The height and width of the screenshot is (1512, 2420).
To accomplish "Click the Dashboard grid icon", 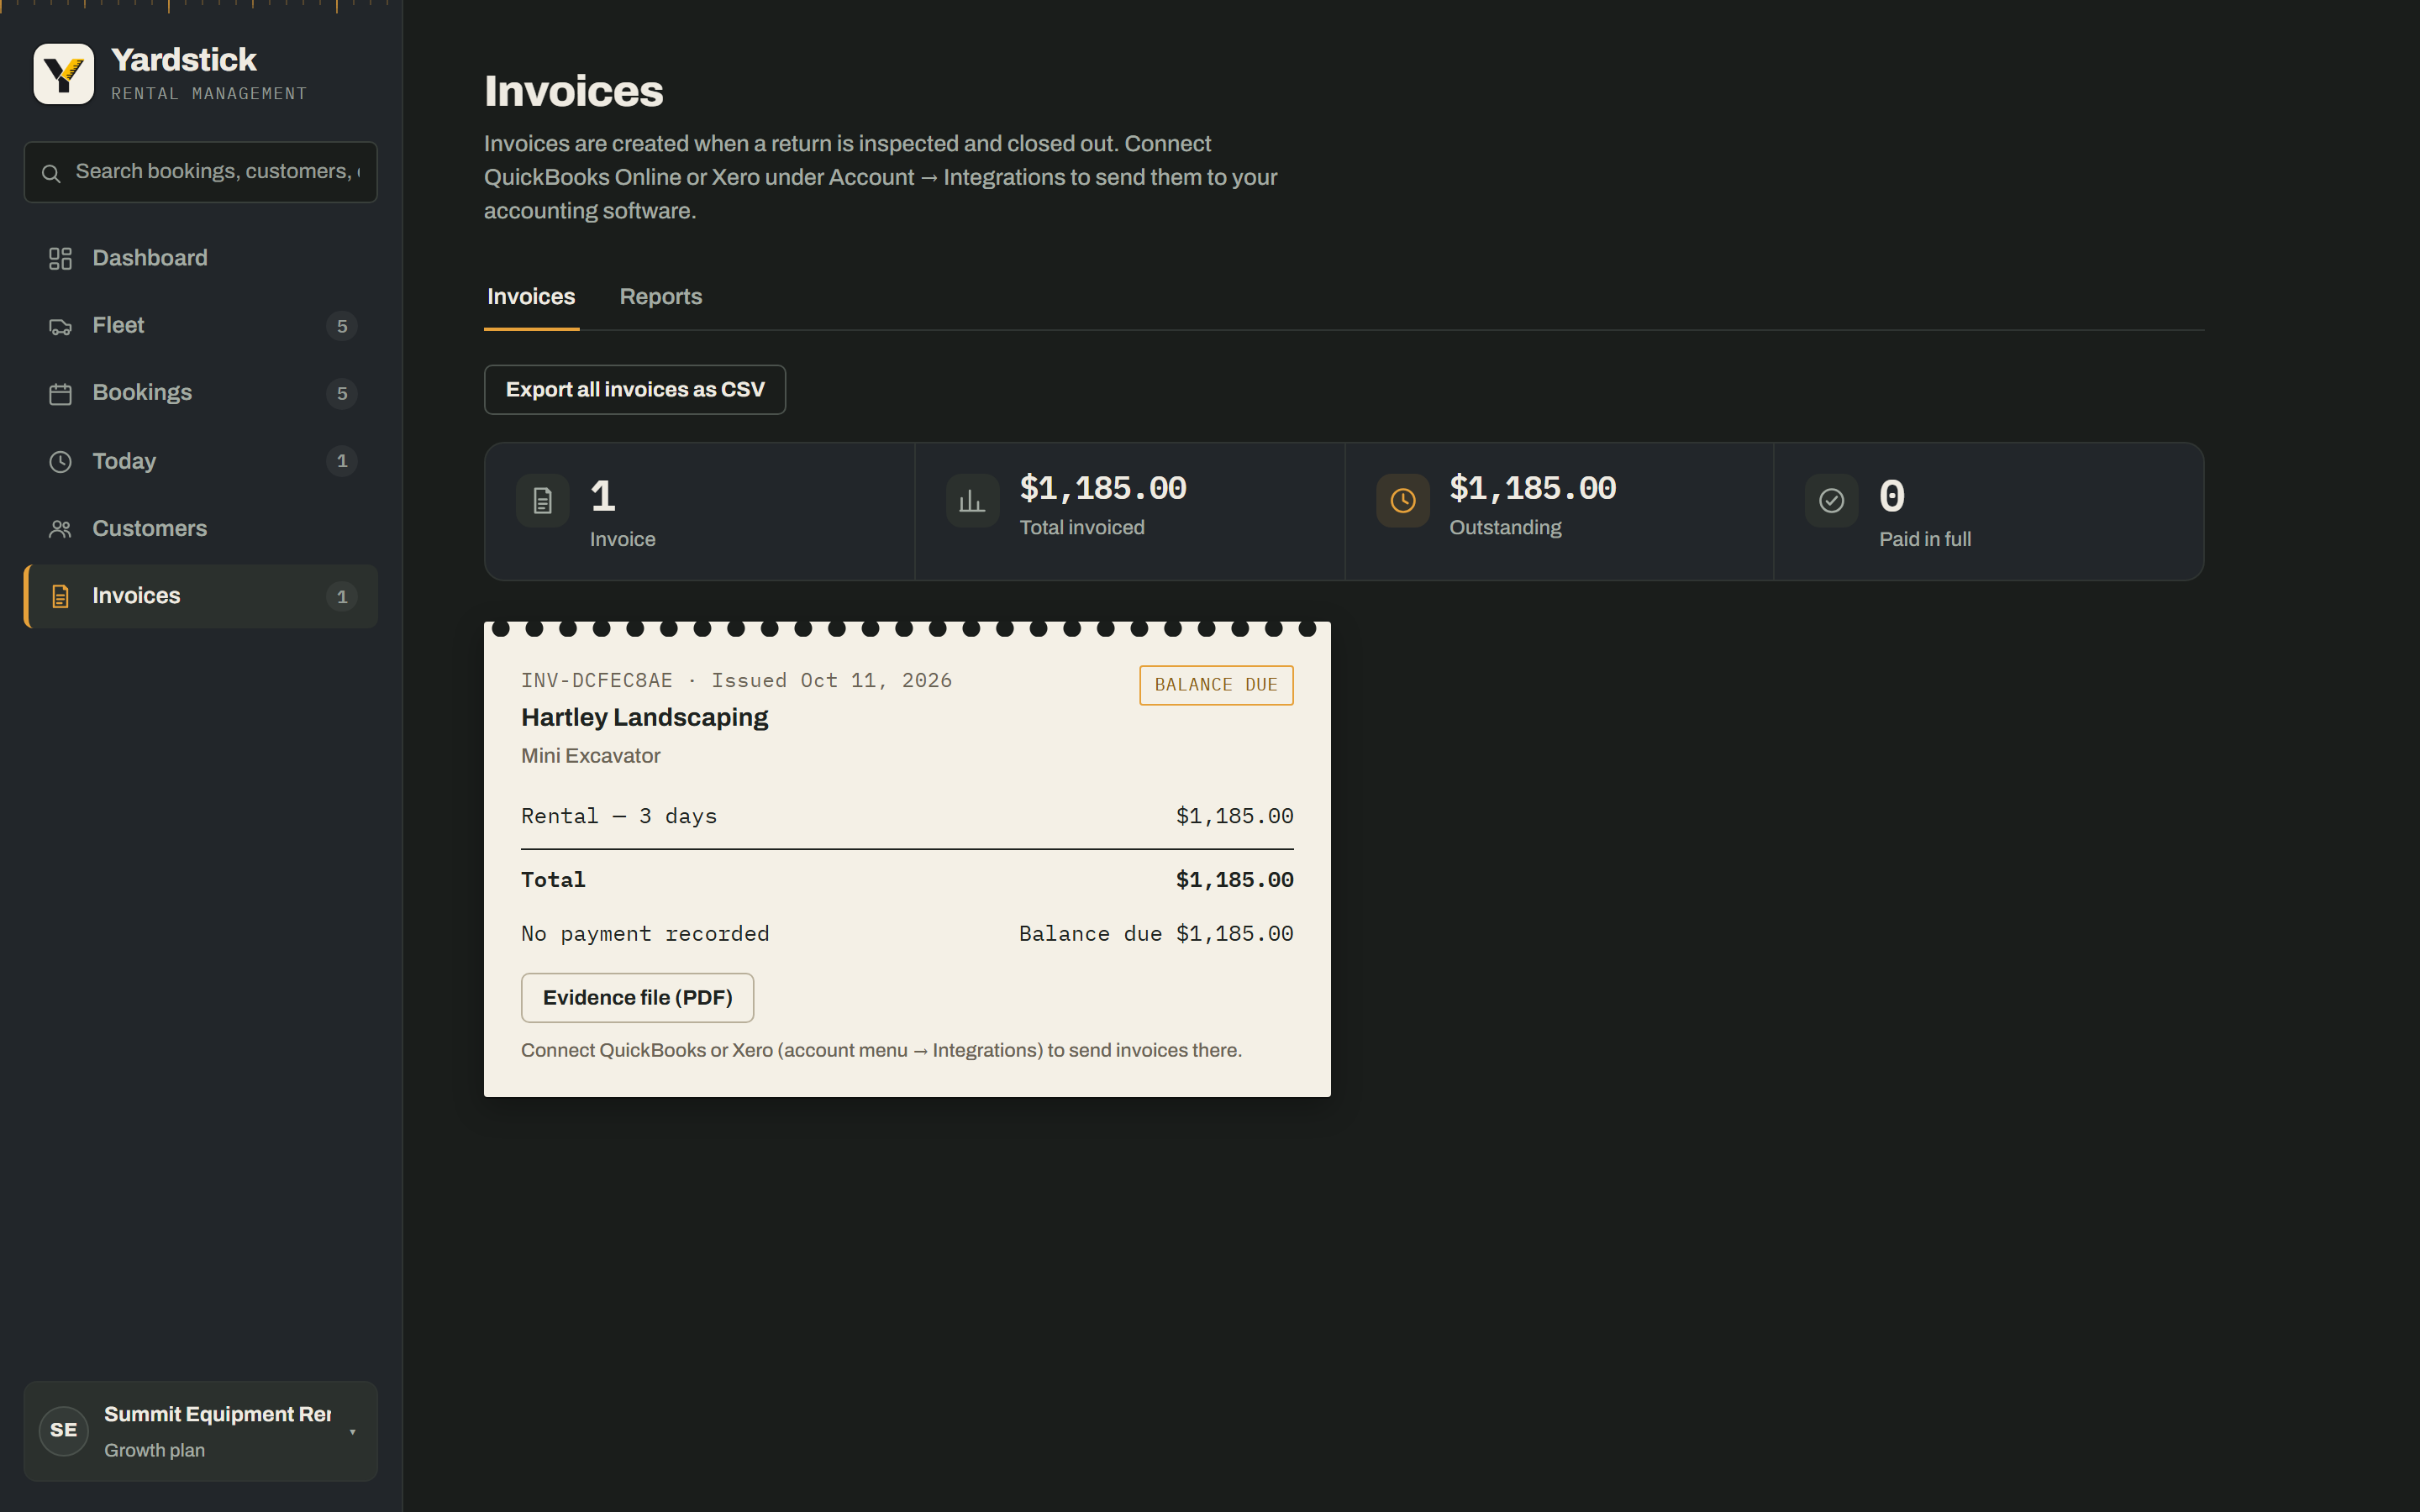I will pyautogui.click(x=60, y=258).
